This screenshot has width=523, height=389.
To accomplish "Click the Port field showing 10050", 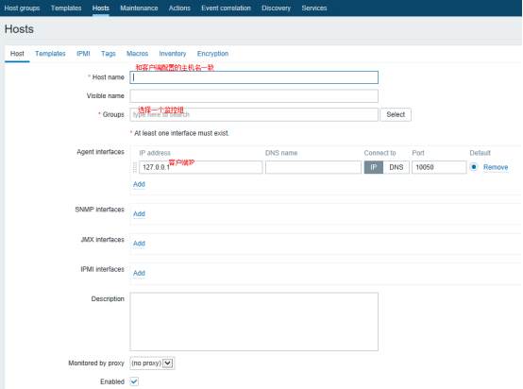I will (x=439, y=167).
